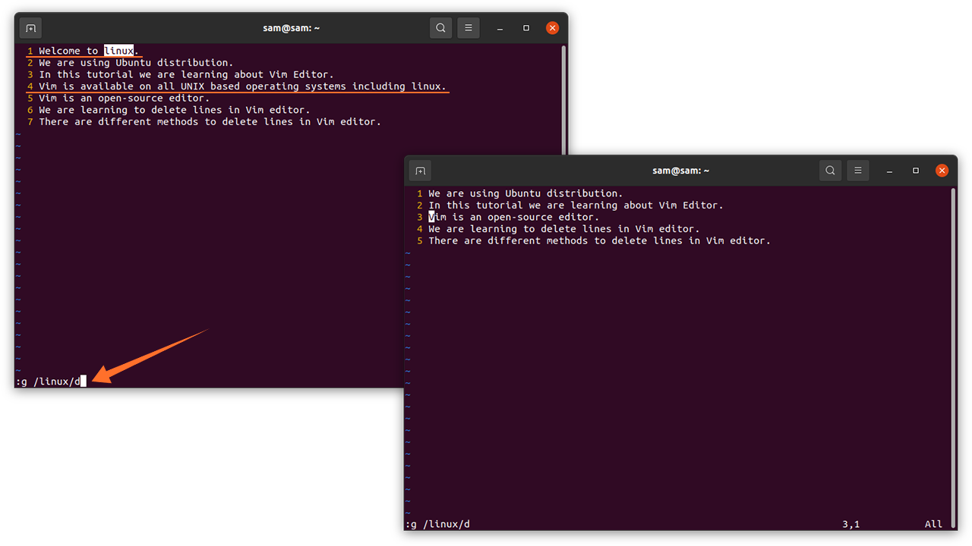
Task: Minimize the upper-left terminal window
Action: tap(500, 28)
